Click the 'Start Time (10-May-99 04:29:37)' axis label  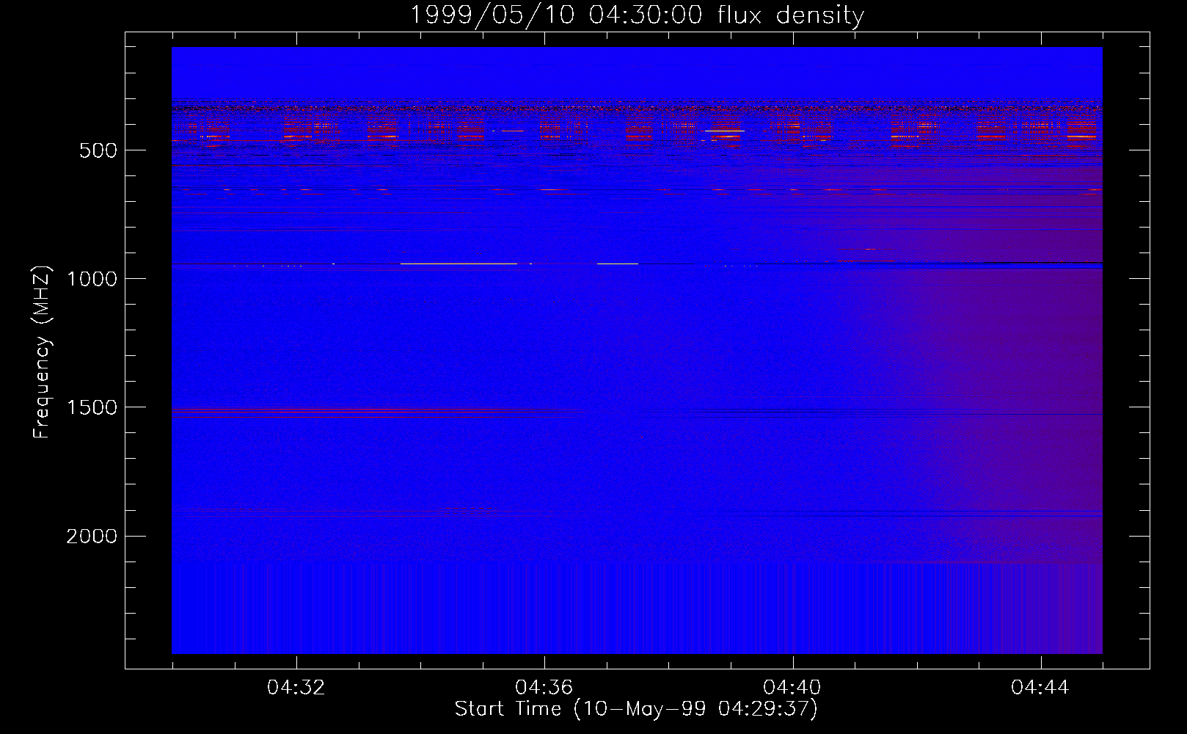tap(636, 709)
